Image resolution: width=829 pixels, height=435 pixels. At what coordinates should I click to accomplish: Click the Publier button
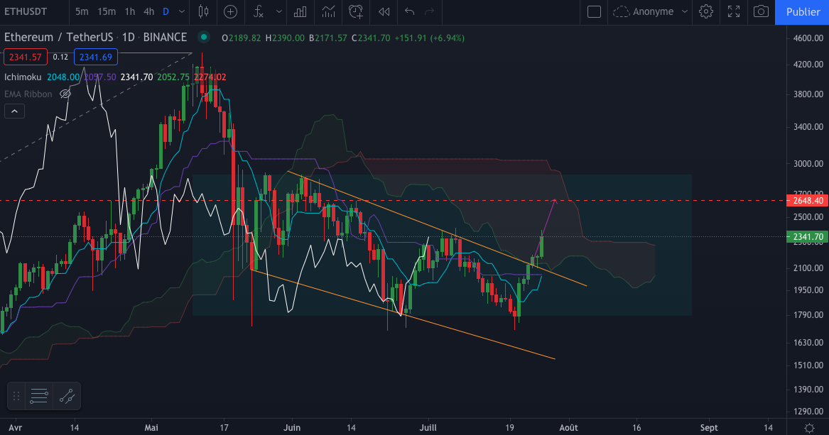point(803,11)
